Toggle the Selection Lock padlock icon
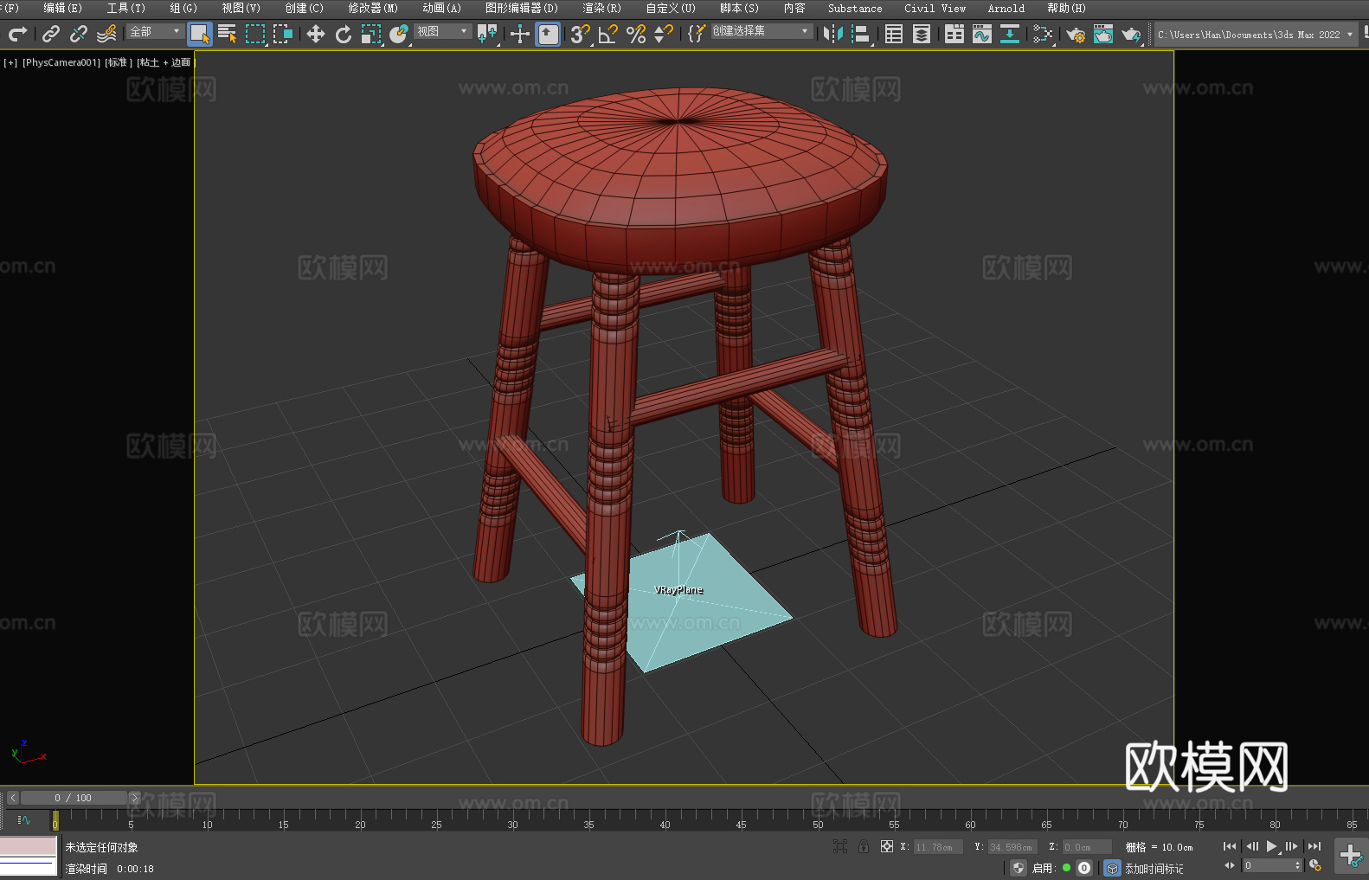The width and height of the screenshot is (1369, 880). coord(864,846)
